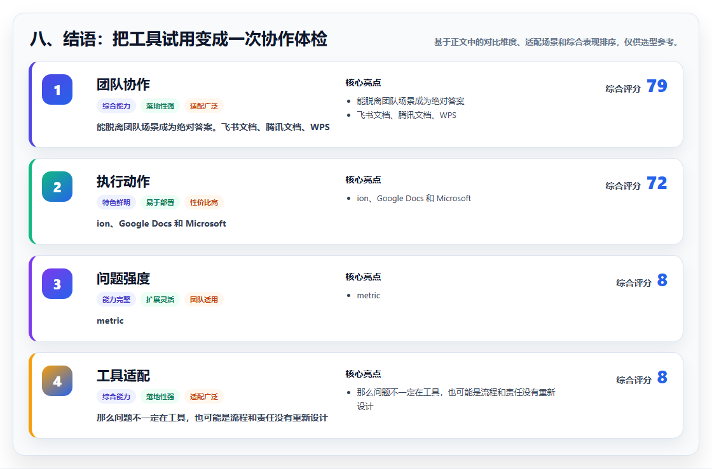
Task: Click the score 8 in 工具适配 card
Action: (662, 377)
